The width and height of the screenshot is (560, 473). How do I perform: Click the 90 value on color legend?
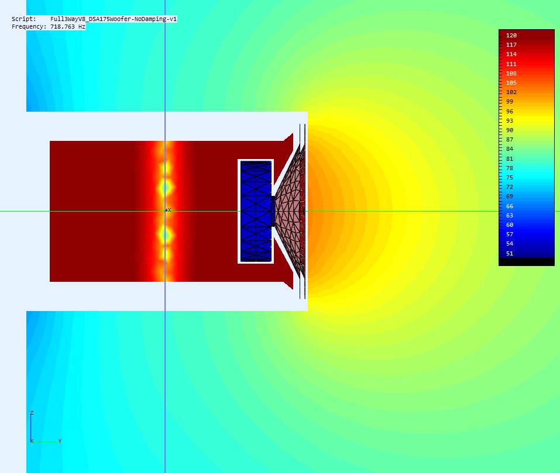pyautogui.click(x=510, y=130)
